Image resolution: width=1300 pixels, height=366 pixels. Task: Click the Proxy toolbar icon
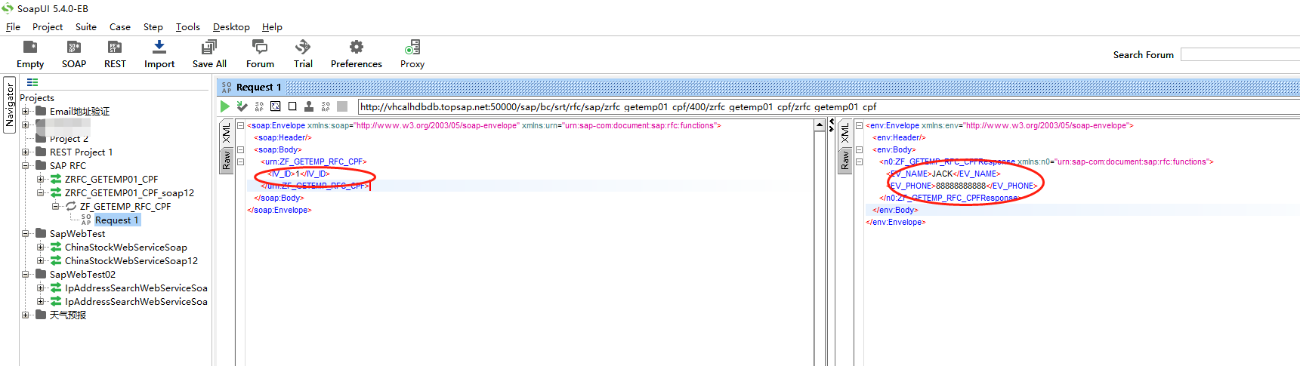click(x=412, y=48)
